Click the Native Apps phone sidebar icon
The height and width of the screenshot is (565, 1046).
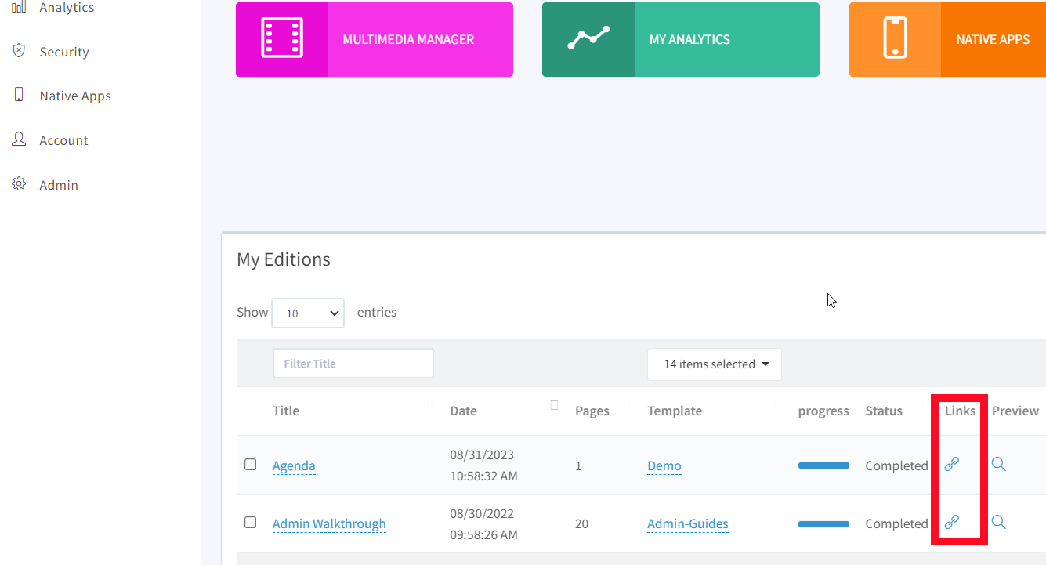click(x=20, y=95)
